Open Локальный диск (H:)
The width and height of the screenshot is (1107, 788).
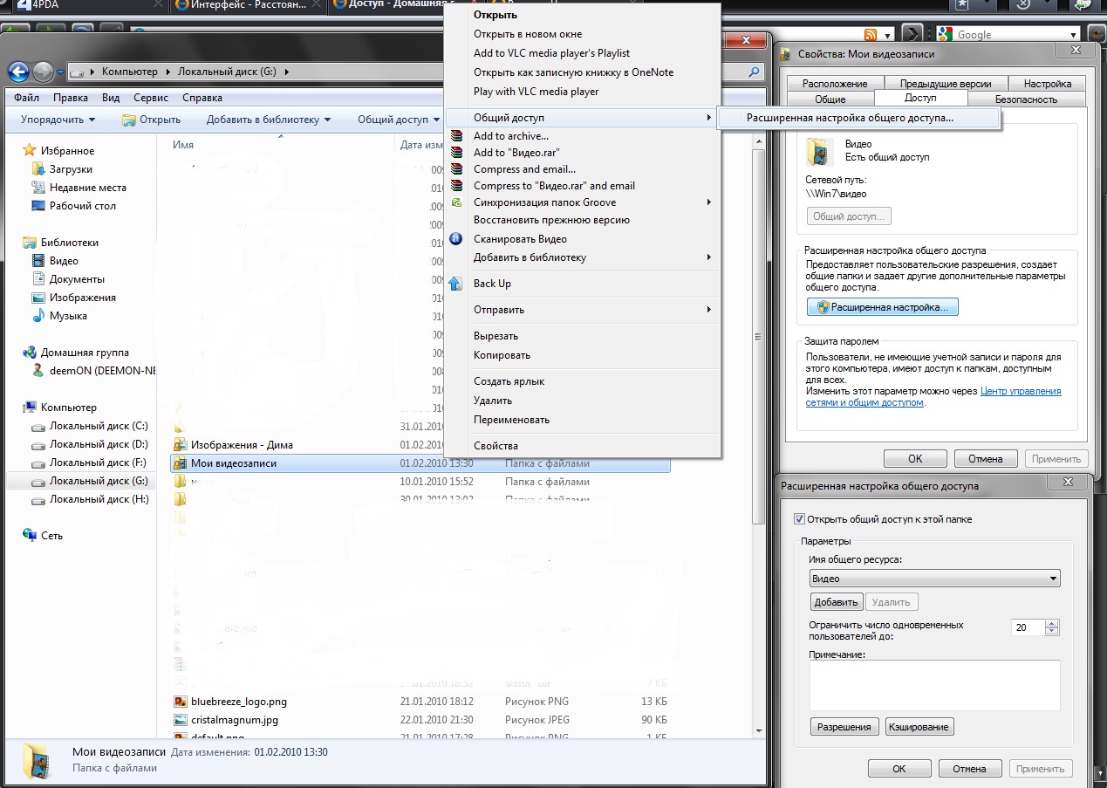pos(99,499)
